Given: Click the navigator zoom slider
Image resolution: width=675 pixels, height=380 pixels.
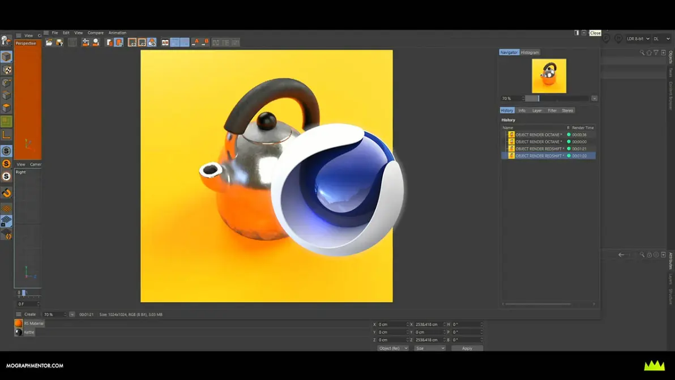Looking at the screenshot, I should [557, 99].
